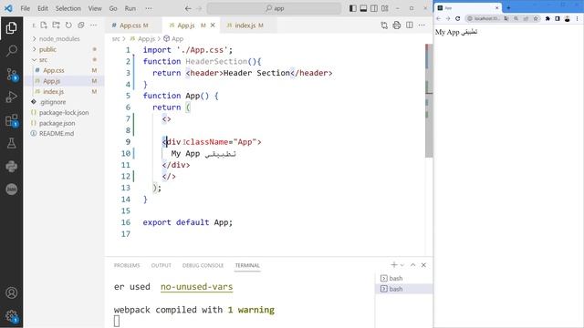Open the Accounts menu
This screenshot has width=584, height=328.
tap(11, 293)
